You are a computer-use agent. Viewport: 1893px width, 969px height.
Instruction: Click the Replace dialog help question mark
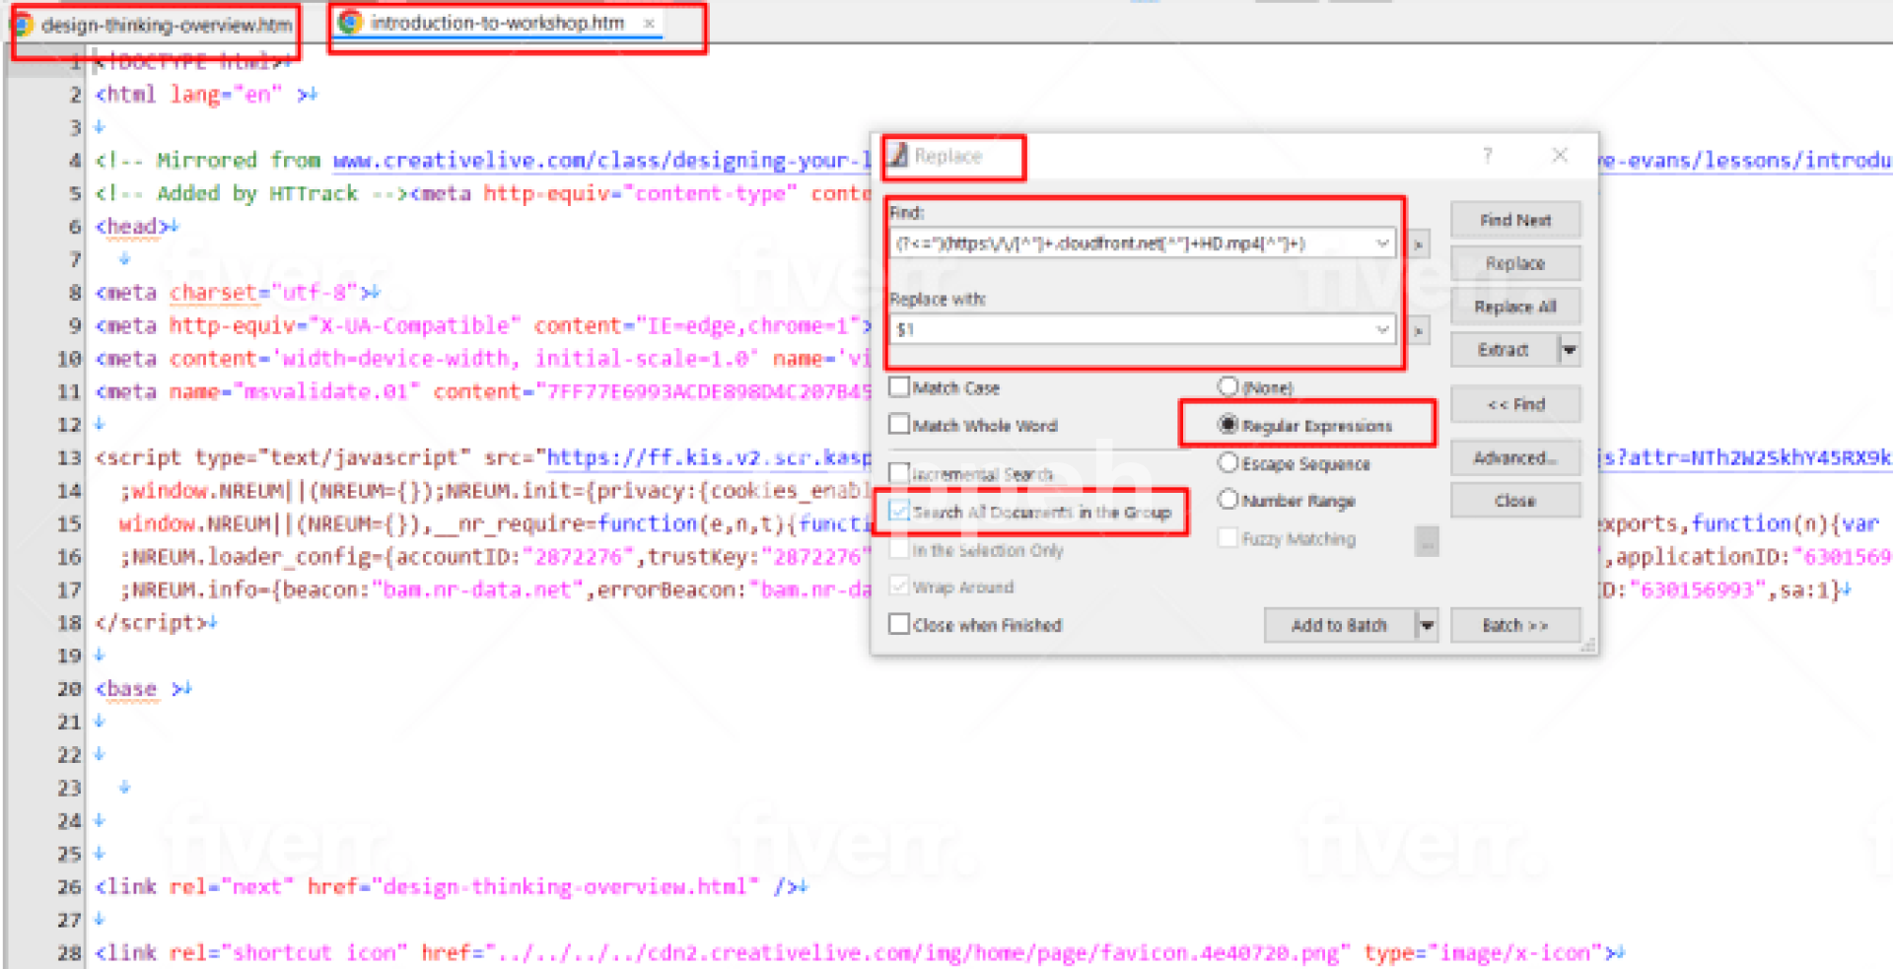(x=1487, y=156)
